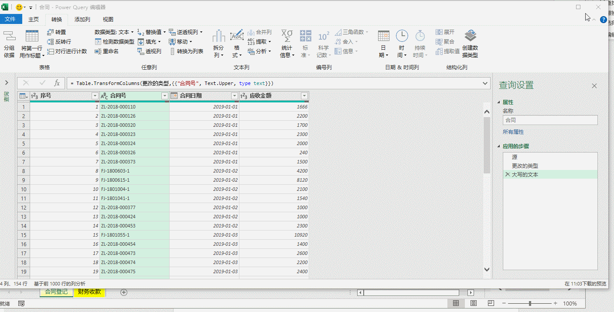Viewport: 614px width, 312px height.
Task: Expand the formula bar with chevron
Action: [x=486, y=83]
